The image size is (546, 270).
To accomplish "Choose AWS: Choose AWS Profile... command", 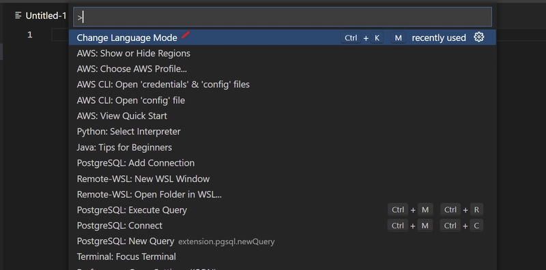I will 283,69.
